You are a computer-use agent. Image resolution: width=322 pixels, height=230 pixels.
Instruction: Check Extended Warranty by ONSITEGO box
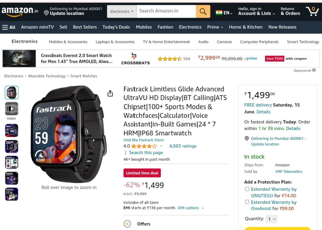click(247, 189)
